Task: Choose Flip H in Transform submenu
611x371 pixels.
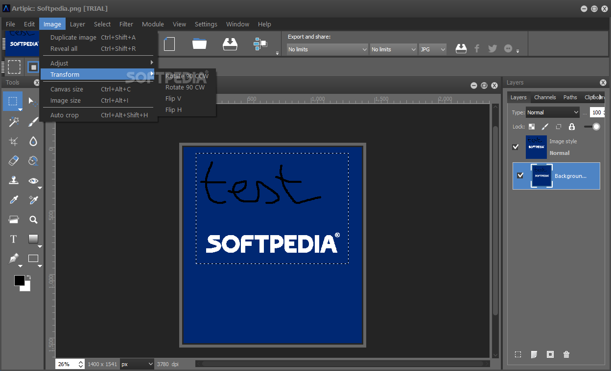Action: (x=173, y=109)
